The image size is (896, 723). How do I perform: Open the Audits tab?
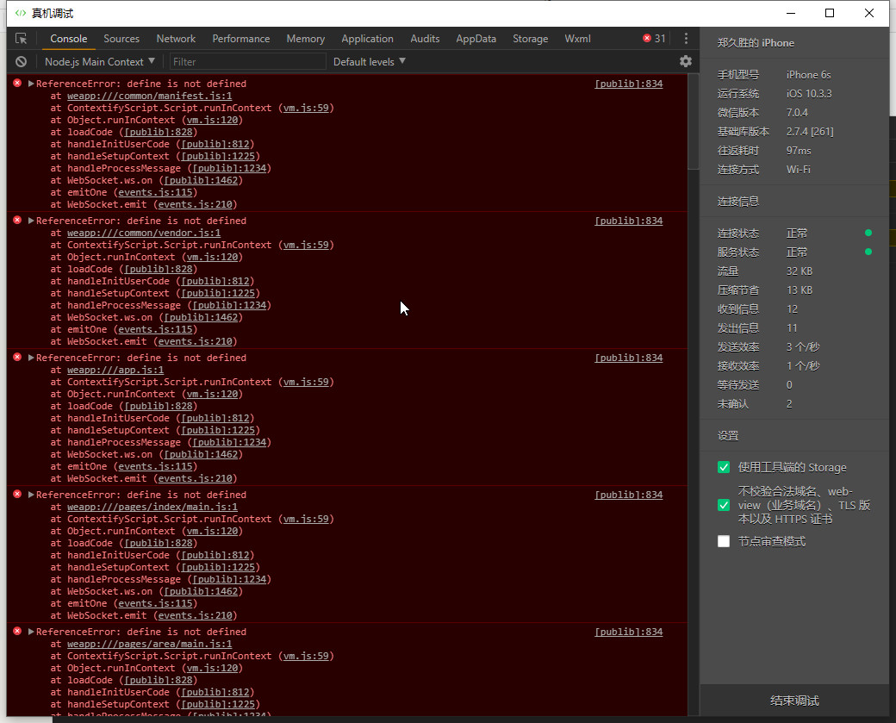[x=425, y=39]
